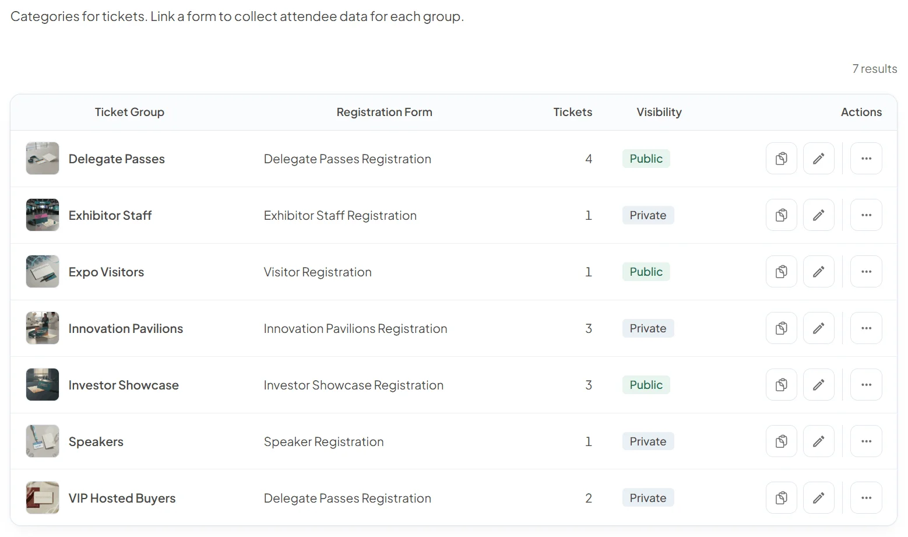
Task: Duplicate the VIP Hosted Buyers group
Action: 781,498
